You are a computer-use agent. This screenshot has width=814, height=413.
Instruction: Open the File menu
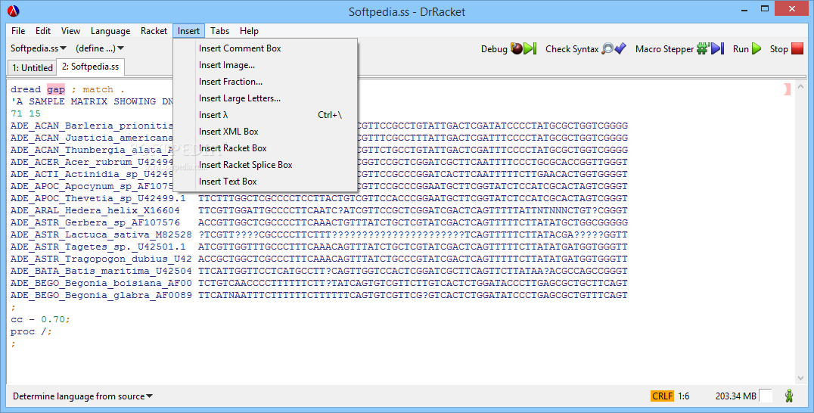18,30
